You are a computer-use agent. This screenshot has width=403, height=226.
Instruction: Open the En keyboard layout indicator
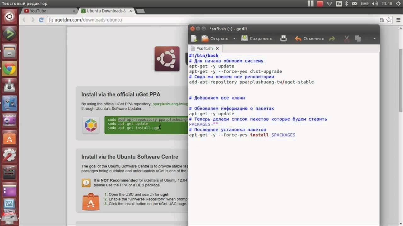point(339,4)
